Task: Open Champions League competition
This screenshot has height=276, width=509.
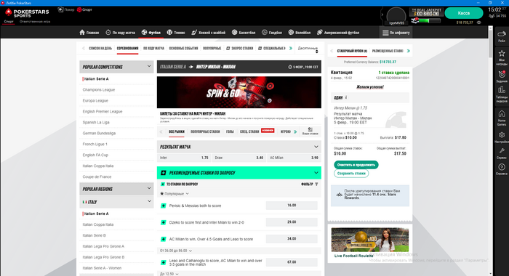Action: (99, 90)
